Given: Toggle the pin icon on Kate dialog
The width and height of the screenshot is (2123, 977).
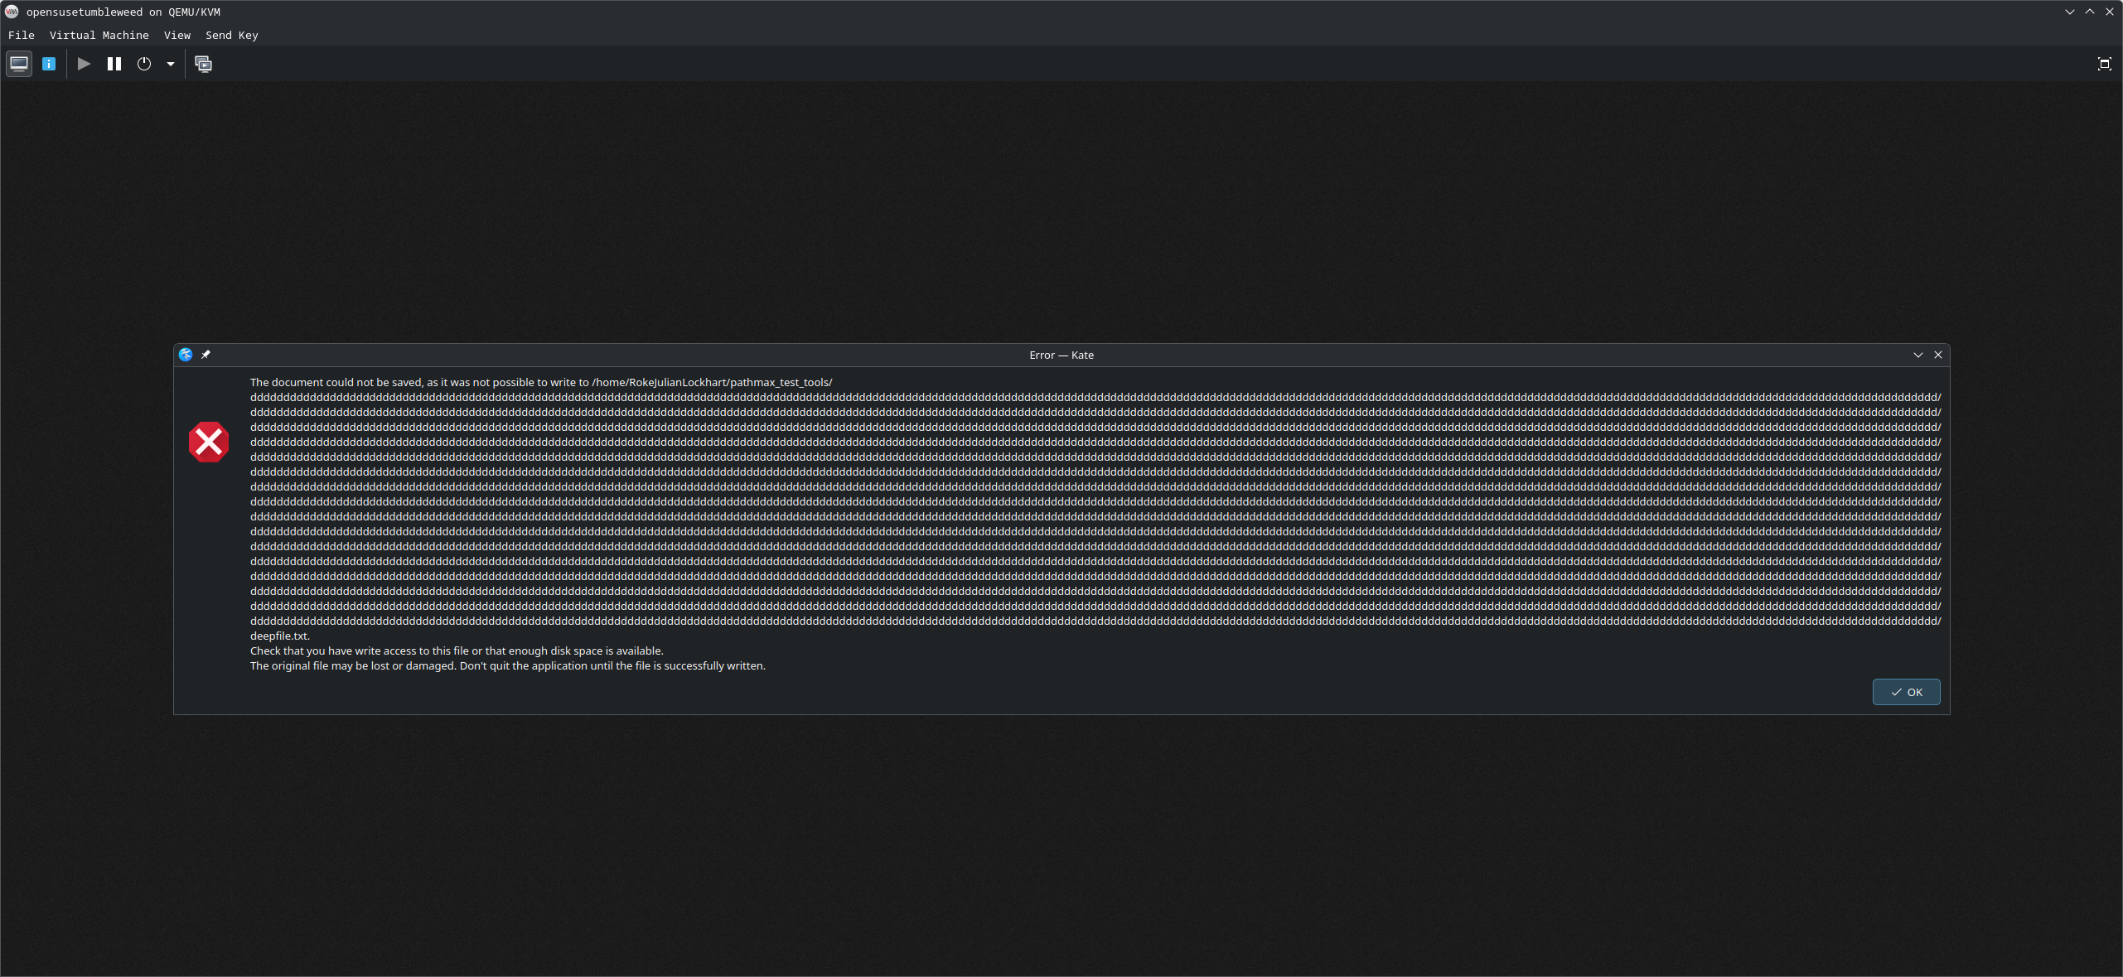Looking at the screenshot, I should 206,355.
